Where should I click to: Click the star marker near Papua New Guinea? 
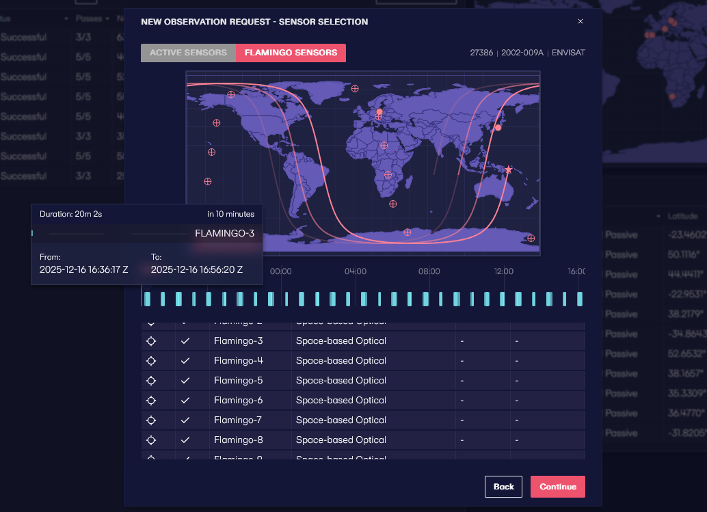pos(509,170)
